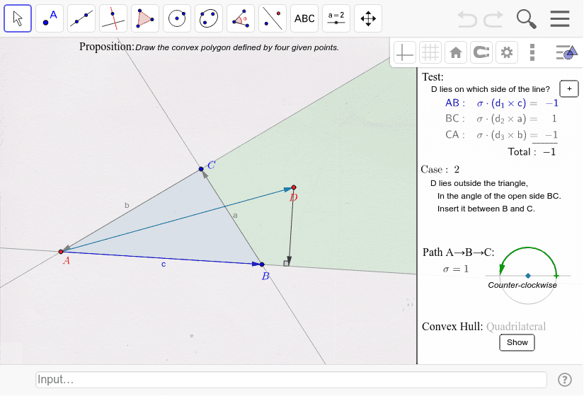Image resolution: width=584 pixels, height=396 pixels.
Task: Click the green plus end of orientation arc
Action: pyautogui.click(x=556, y=276)
